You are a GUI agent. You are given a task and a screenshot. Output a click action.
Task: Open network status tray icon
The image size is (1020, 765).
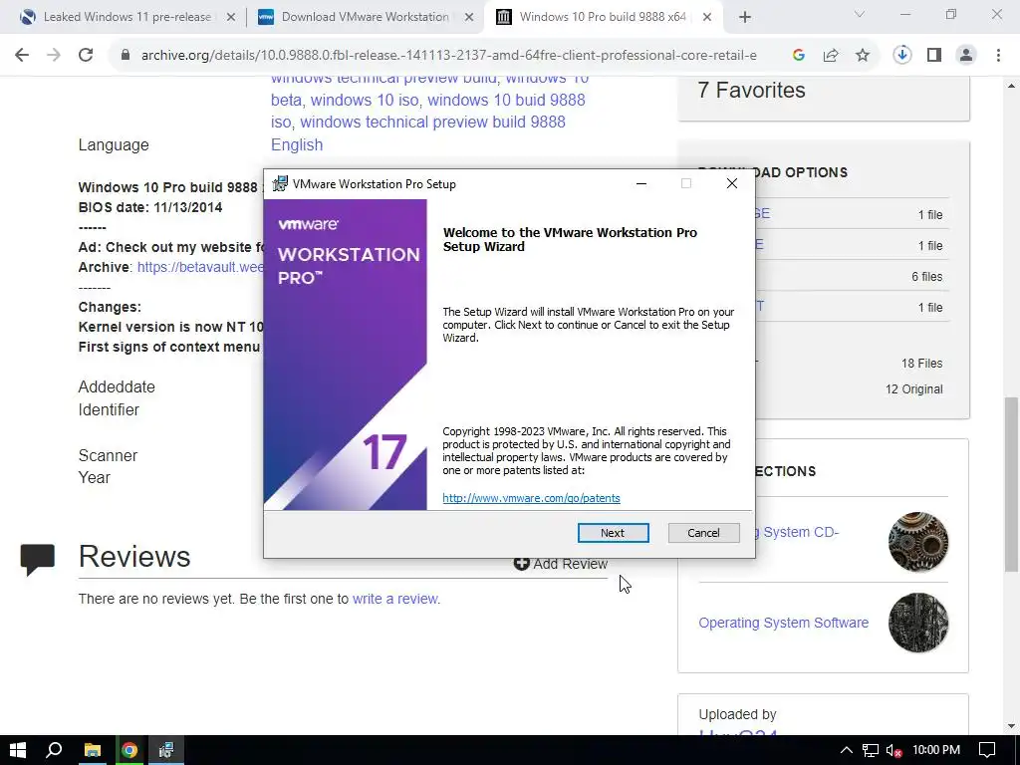pos(871,750)
